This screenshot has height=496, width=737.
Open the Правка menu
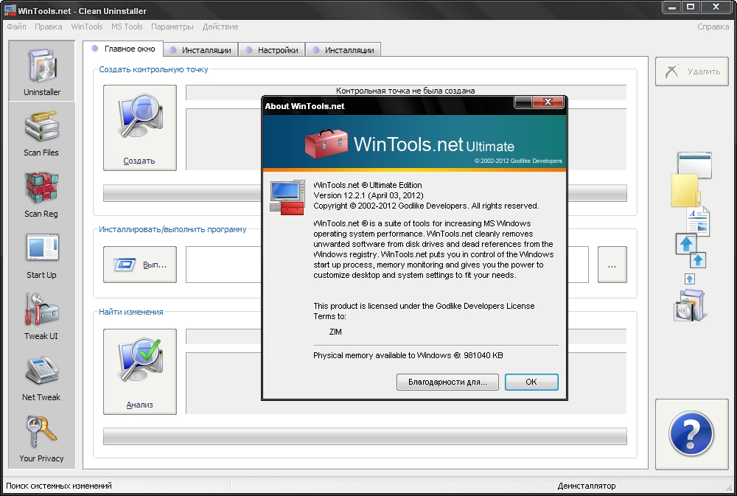(x=49, y=27)
